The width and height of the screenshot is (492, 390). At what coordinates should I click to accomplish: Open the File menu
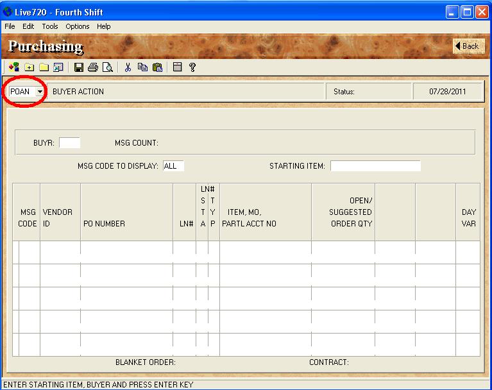[x=10, y=26]
